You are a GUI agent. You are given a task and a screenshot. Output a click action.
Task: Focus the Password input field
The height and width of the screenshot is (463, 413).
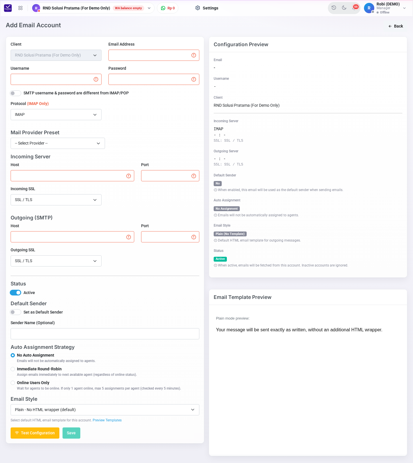154,79
